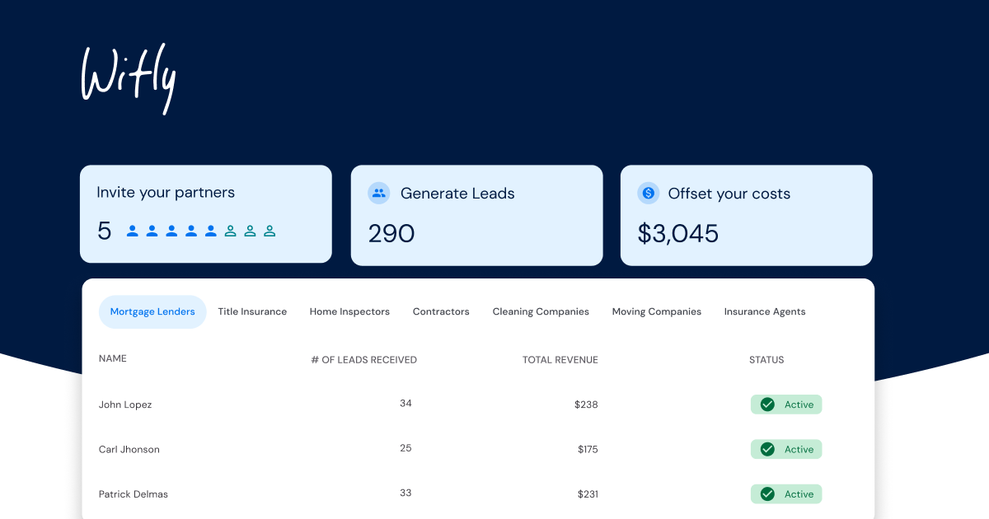Image resolution: width=989 pixels, height=519 pixels.
Task: Show the Cleaning Companies tab
Action: [x=541, y=312]
